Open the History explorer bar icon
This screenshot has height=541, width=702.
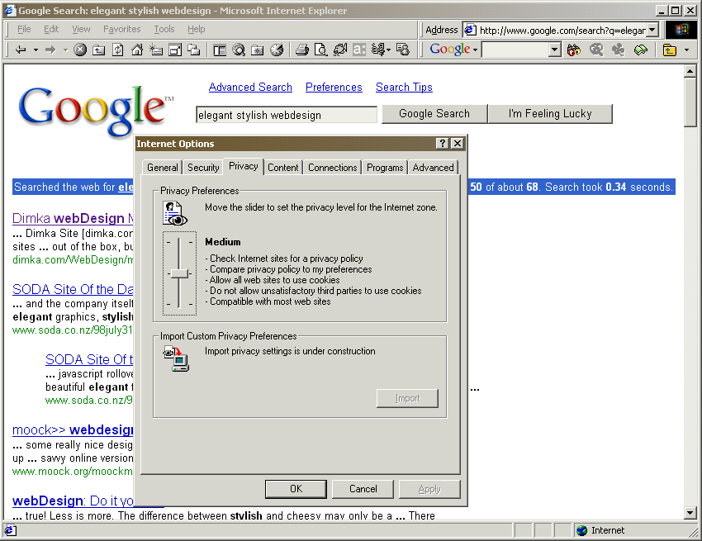pos(277,50)
